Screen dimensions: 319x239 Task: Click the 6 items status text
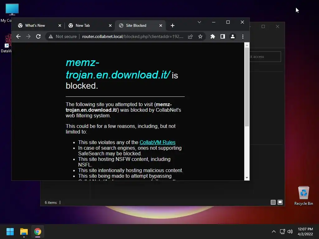51,202
